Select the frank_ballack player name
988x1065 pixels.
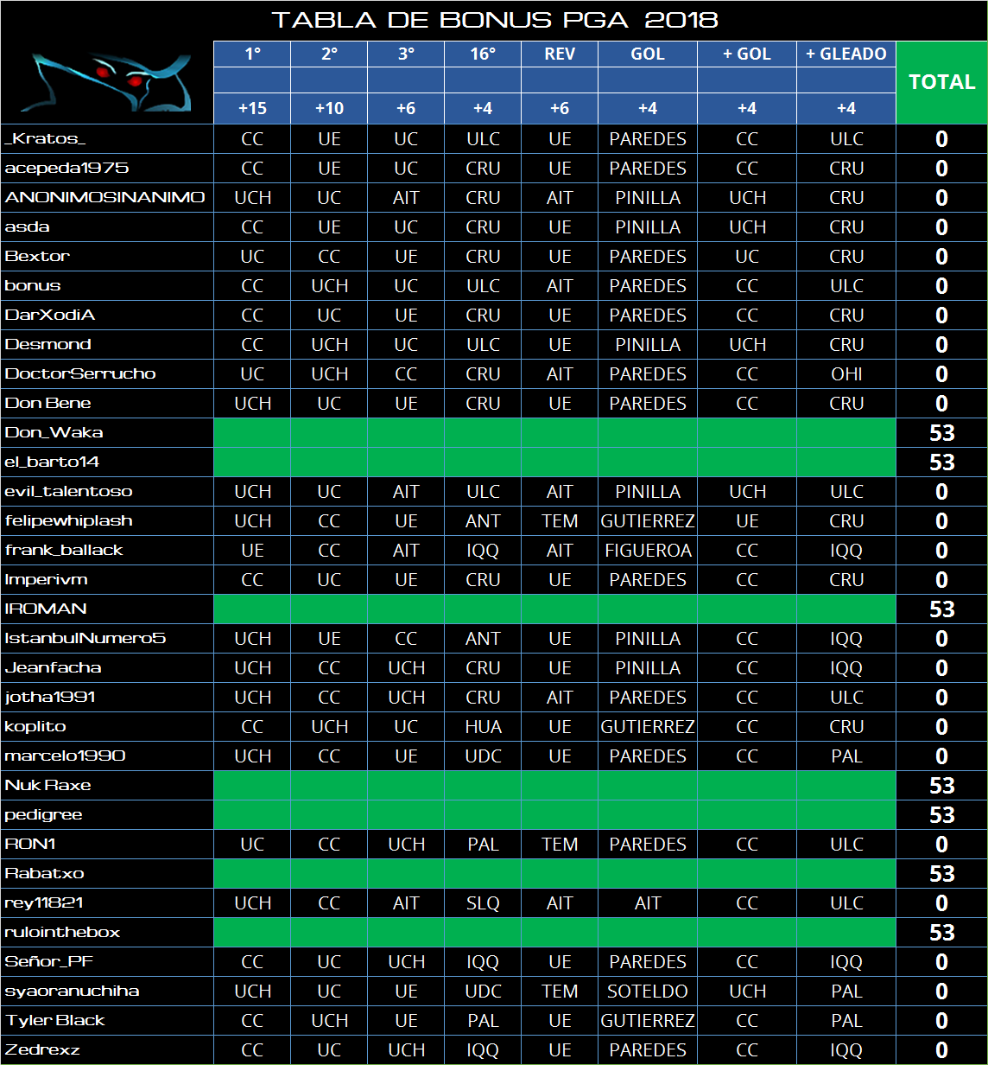(64, 551)
